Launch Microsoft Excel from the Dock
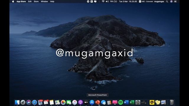The image size is (189, 106). tap(132, 102)
